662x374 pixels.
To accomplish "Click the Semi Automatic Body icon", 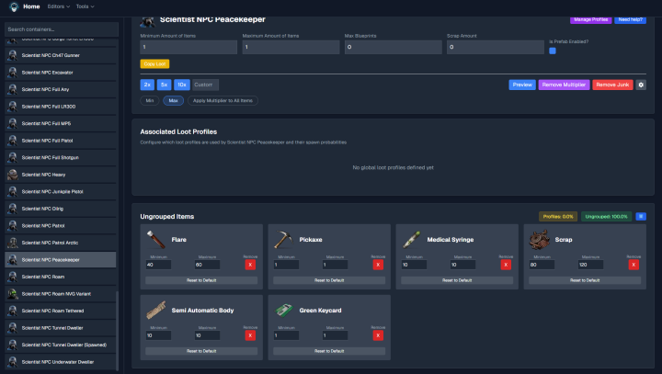I will point(155,311).
